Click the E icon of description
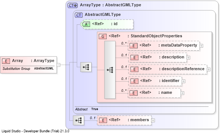The width and height of the screenshot is (220, 133). click(134, 57)
